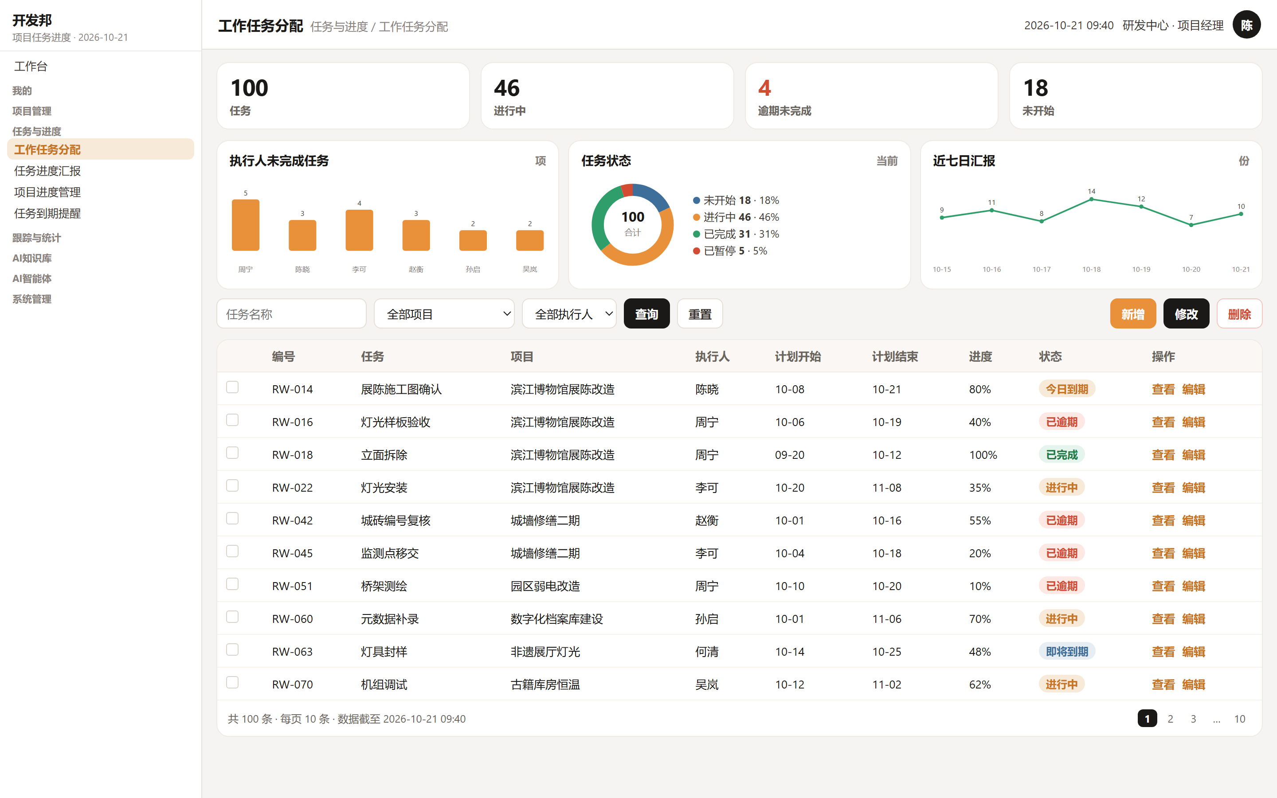Expand the AI知识库 sidebar group
Image resolution: width=1277 pixels, height=798 pixels.
pos(31,258)
